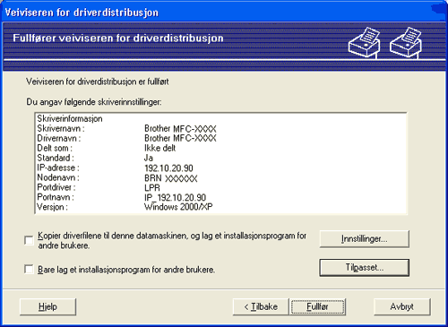Click the Veiviseren for driverdistribusjon title bar
Viewport: 448px width, 327px height.
[224, 13]
